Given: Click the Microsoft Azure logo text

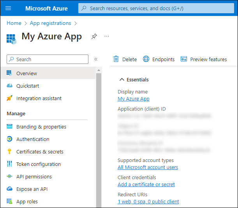Looking at the screenshot, I should coord(46,8).
